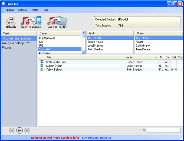
Task: Open the Fields menu
Action: point(35,10)
